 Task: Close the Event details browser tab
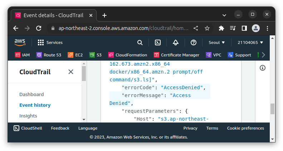(91, 15)
